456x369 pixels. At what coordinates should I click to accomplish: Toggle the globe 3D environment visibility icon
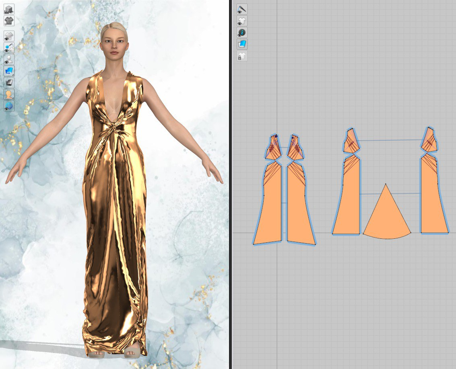pos(9,106)
